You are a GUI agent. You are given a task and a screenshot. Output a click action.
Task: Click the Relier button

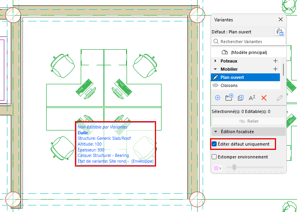point(248,121)
